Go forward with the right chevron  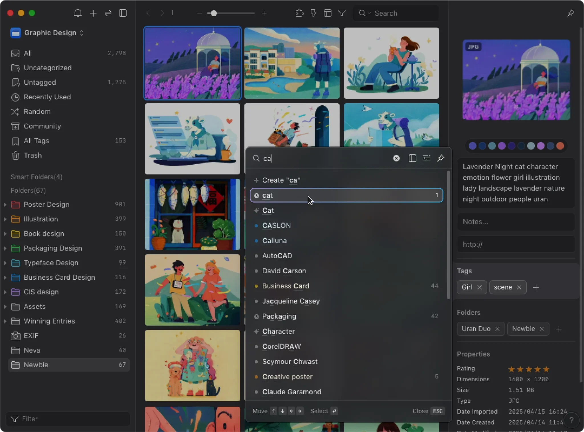tap(162, 13)
